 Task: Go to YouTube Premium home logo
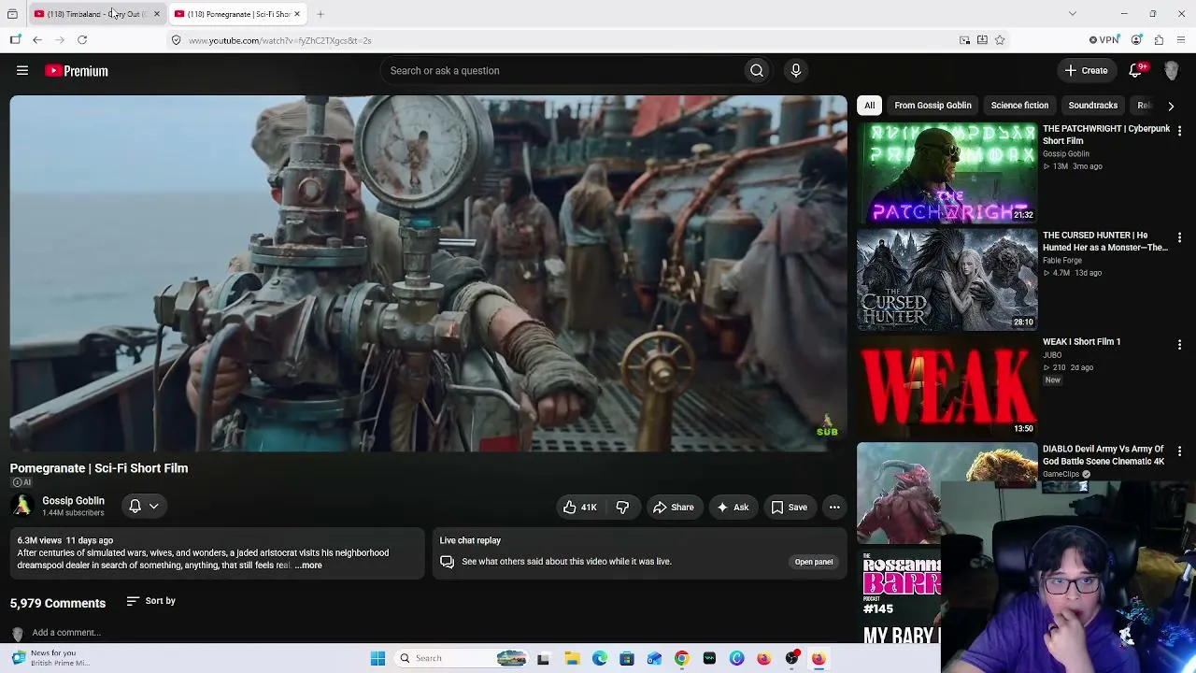pos(76,70)
